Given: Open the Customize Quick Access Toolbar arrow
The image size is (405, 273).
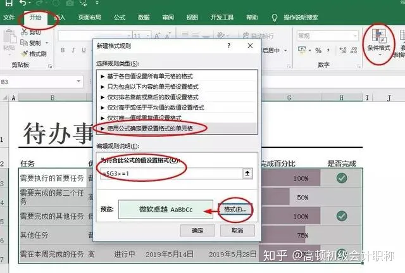Looking at the screenshot, I should [x=97, y=3].
